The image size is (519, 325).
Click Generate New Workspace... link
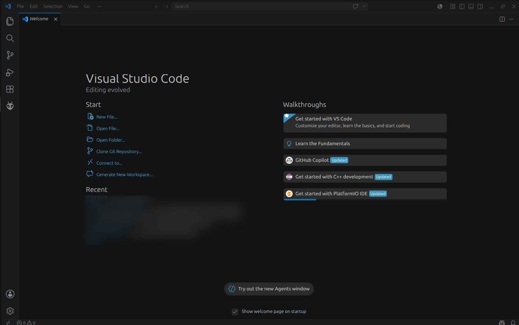pos(125,174)
